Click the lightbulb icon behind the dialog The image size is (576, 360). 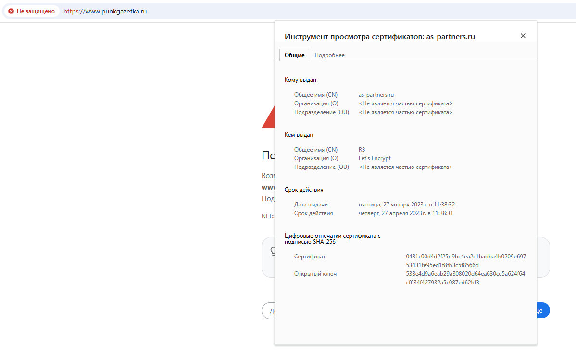272,251
